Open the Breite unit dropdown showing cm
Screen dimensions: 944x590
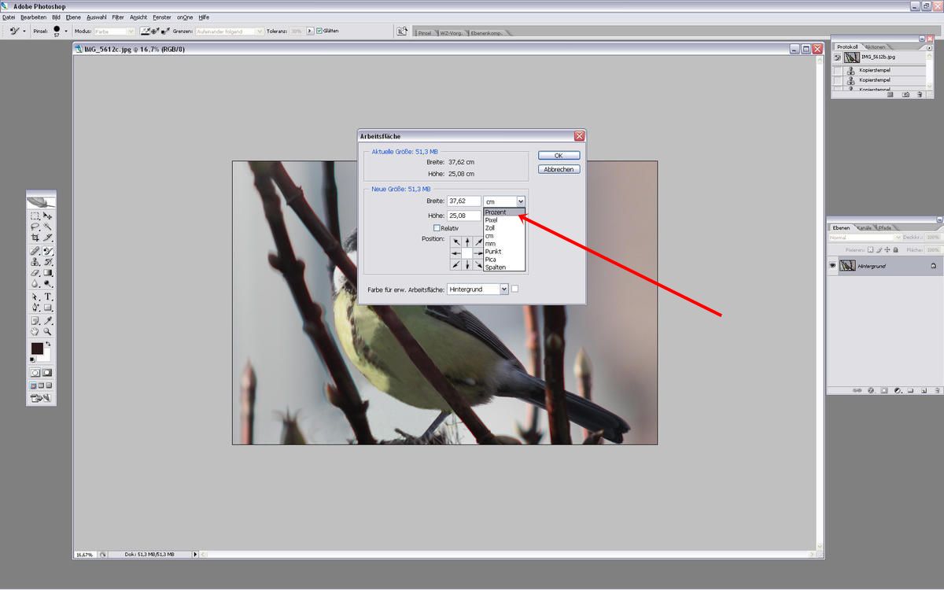point(504,201)
